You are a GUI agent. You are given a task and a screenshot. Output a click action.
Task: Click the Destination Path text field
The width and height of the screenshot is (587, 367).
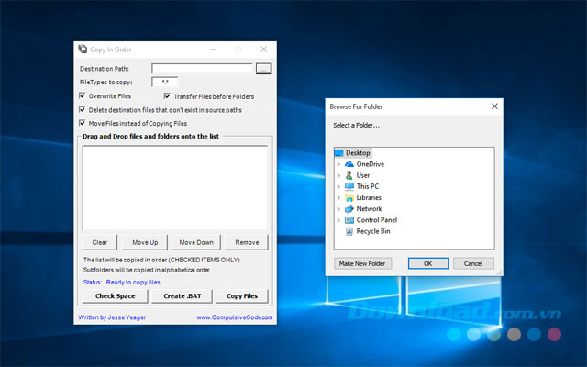(202, 69)
